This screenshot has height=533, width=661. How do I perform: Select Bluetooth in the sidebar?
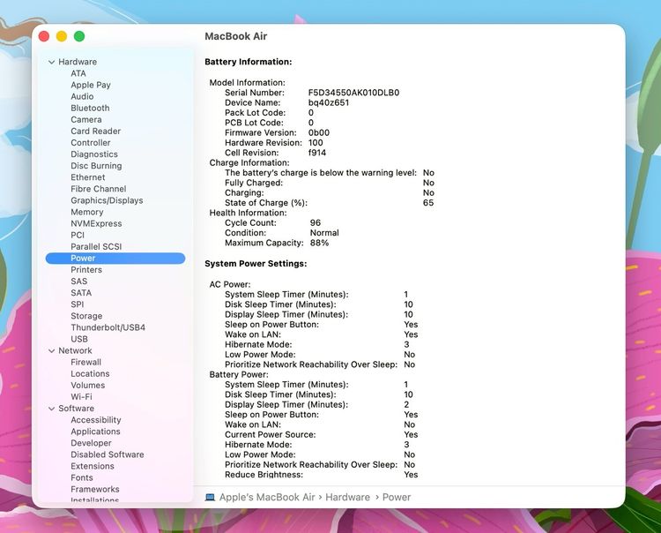90,108
